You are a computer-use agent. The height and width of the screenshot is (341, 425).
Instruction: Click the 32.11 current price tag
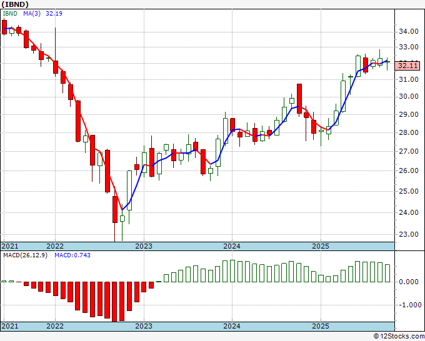point(407,66)
